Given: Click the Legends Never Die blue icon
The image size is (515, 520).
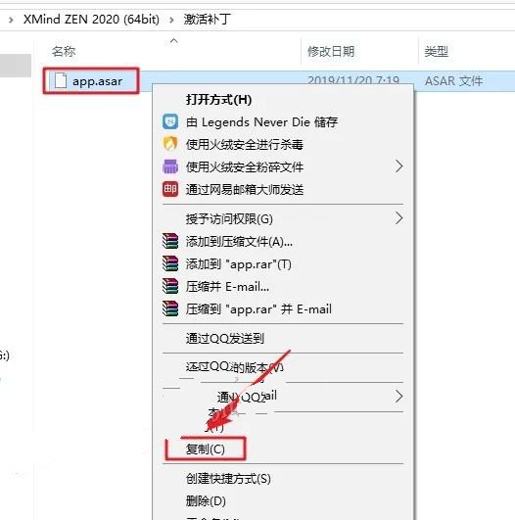Looking at the screenshot, I should (170, 121).
